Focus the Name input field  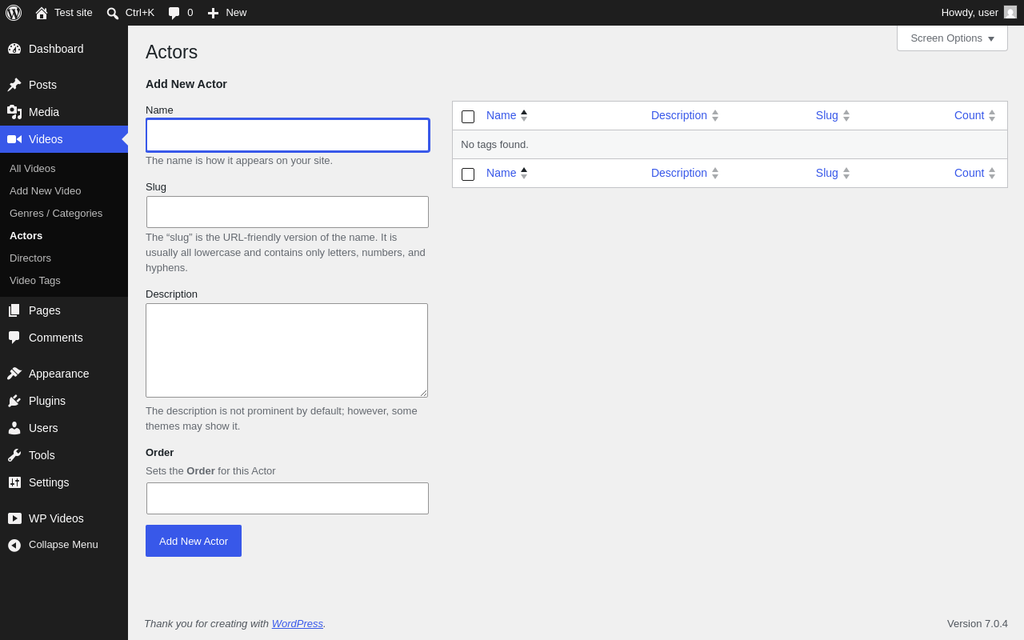click(x=288, y=135)
